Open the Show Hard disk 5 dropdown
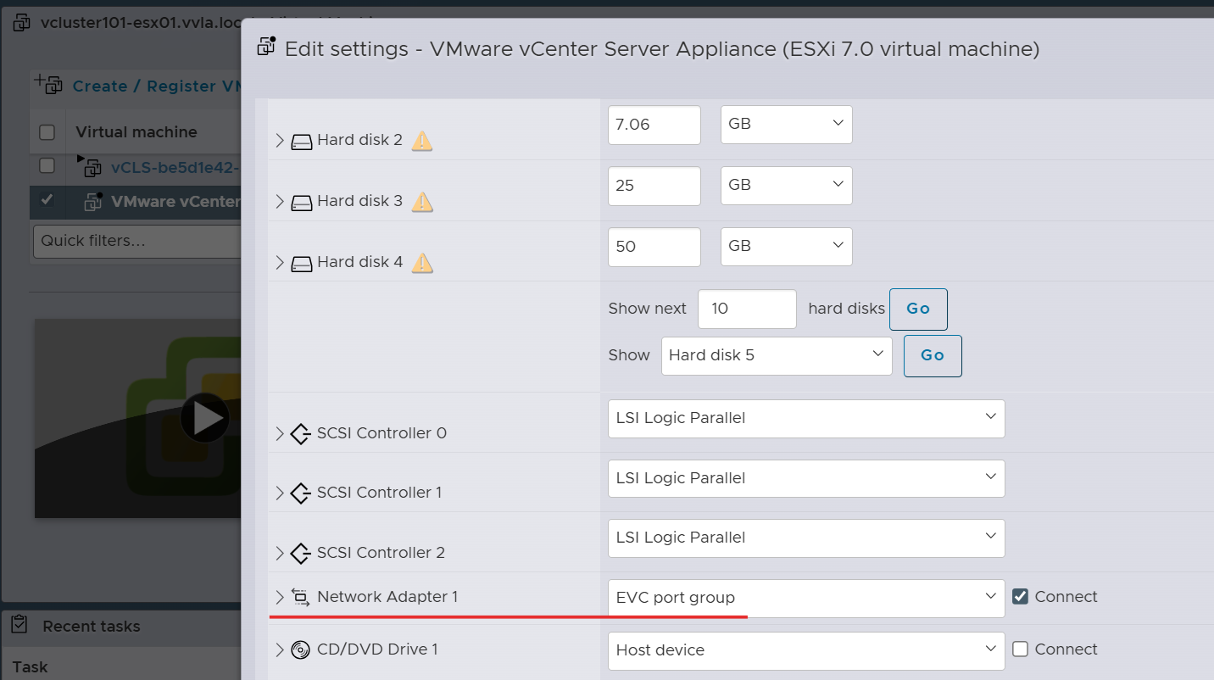Screen dimensions: 1214x680 [777, 356]
